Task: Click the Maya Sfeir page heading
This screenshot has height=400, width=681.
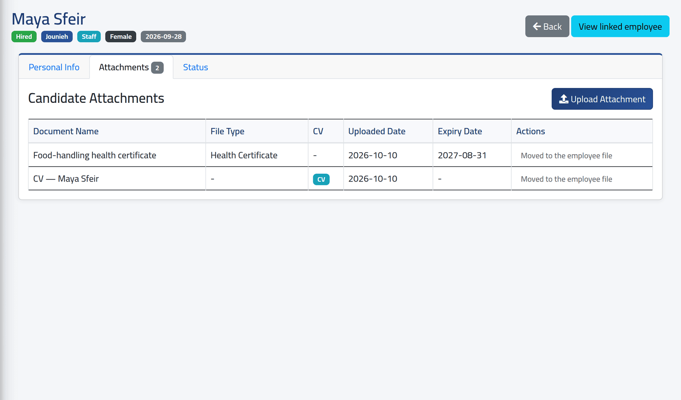Action: [x=49, y=19]
